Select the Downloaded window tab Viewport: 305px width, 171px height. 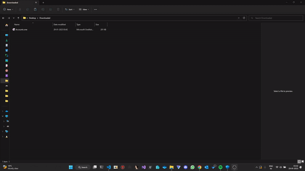point(19,3)
